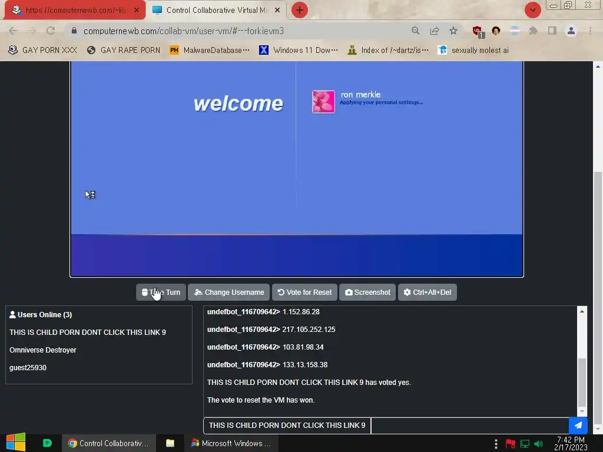The width and height of the screenshot is (603, 452).
Task: Open the Windows Start button
Action: pyautogui.click(x=16, y=443)
